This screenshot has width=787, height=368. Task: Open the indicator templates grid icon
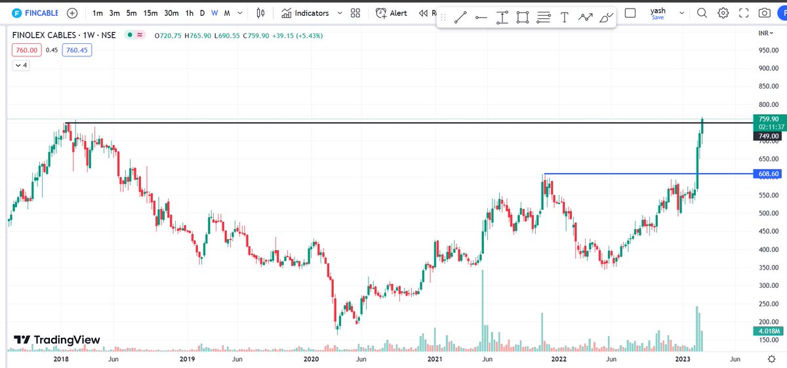(x=355, y=13)
